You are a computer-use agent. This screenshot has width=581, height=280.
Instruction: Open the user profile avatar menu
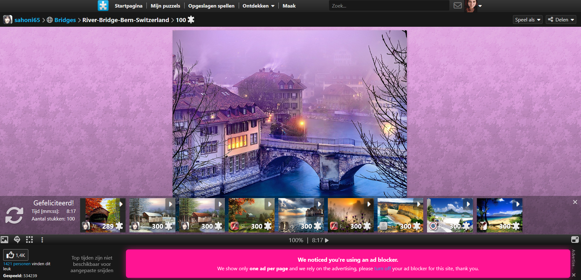(473, 6)
